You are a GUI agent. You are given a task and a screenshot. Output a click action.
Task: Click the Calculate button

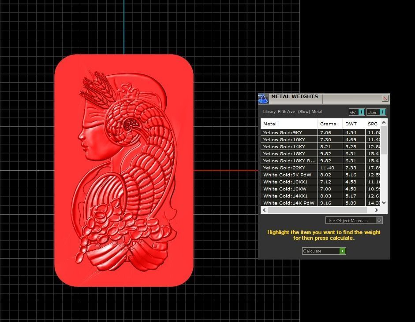(x=324, y=251)
